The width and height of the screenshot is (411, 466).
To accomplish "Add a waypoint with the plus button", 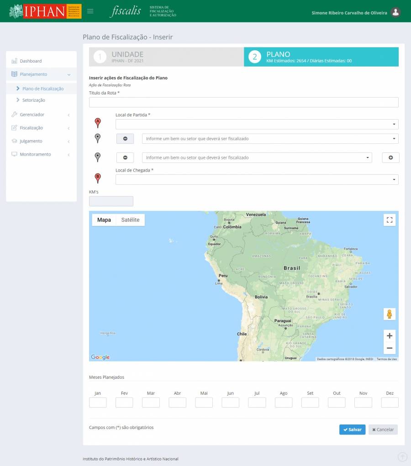I will [390, 157].
